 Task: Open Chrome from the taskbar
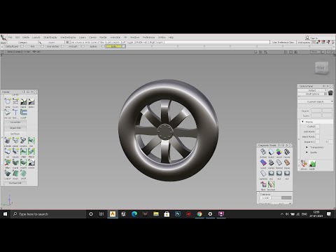[199, 214]
